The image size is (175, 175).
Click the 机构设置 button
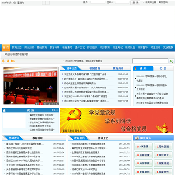pyautogui.click(x=143, y=155)
